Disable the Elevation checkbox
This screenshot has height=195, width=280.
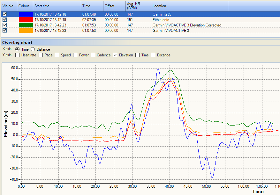pyautogui.click(x=115, y=55)
